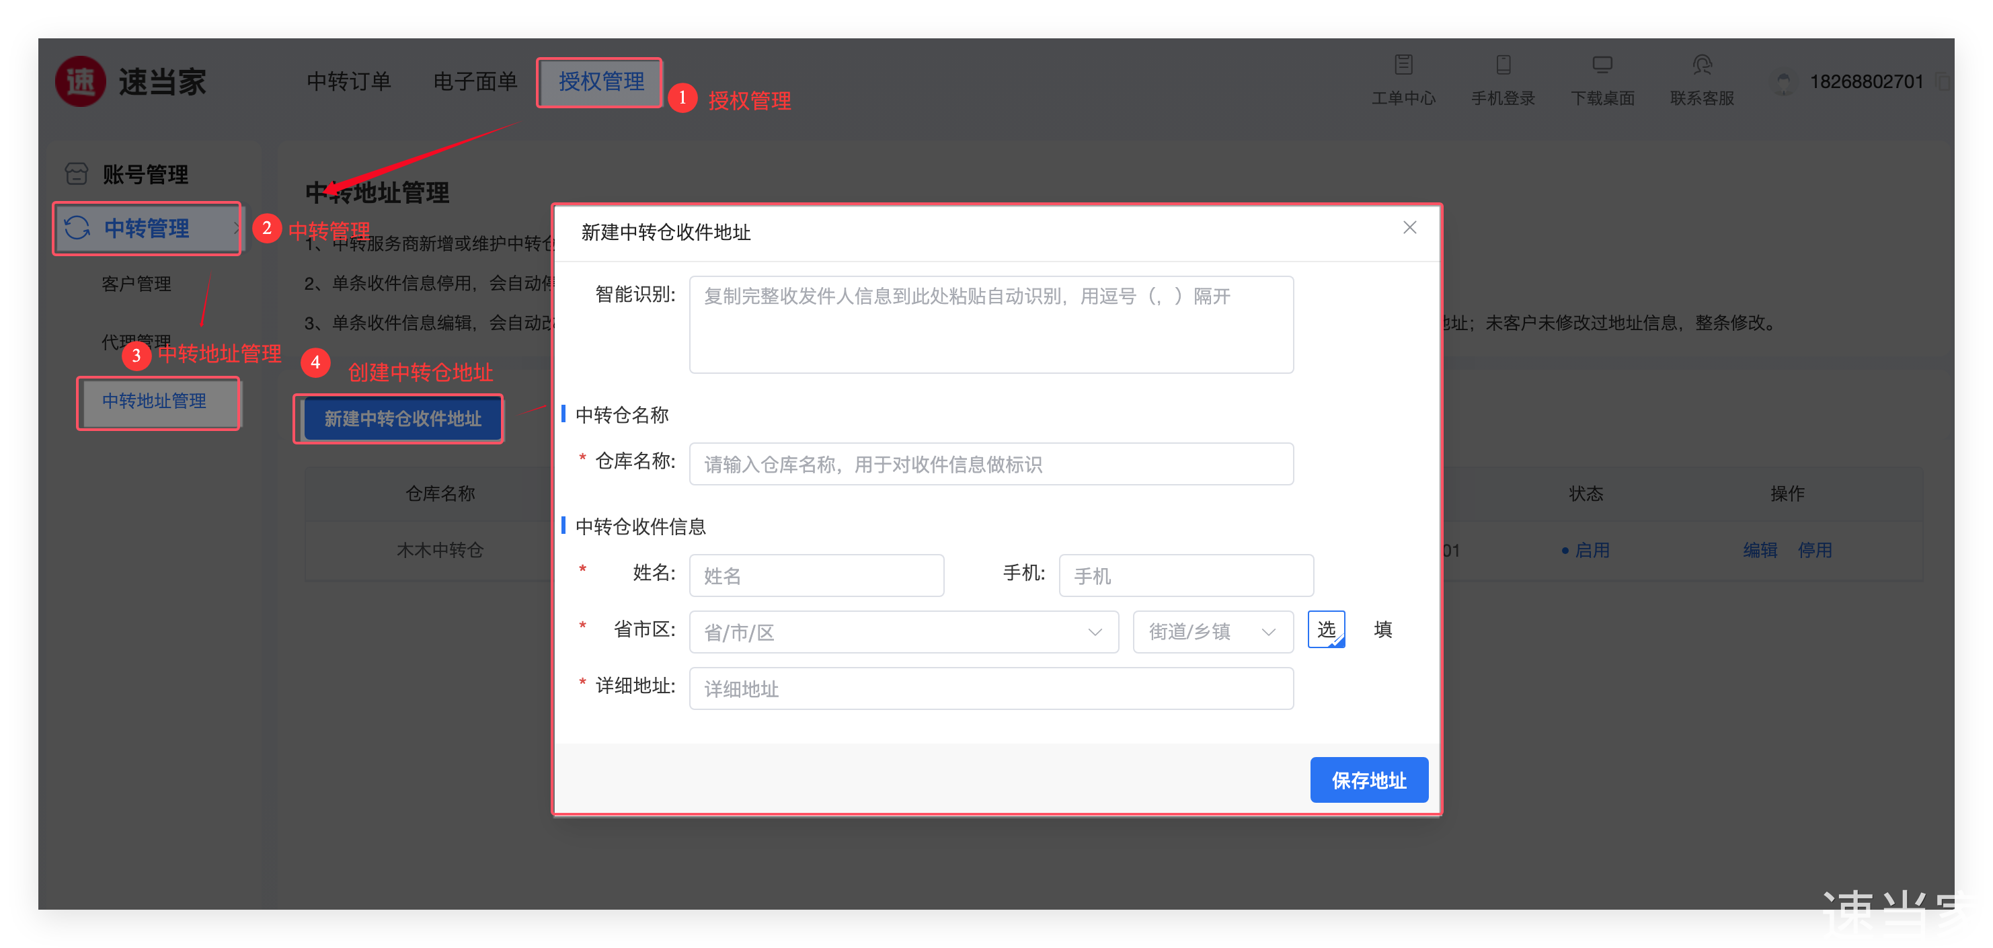Click the user avatar icon beside phone number
The width and height of the screenshot is (1993, 948).
point(1783,82)
